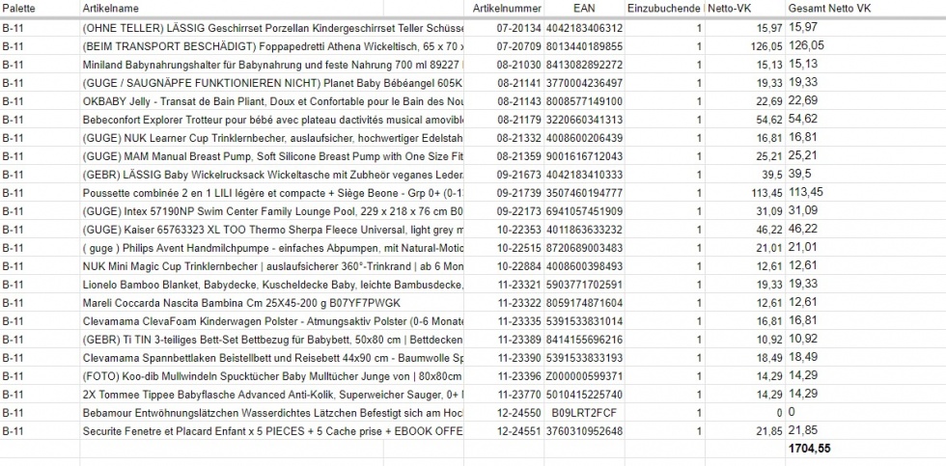The height and width of the screenshot is (466, 946).
Task: Click EAN value 9001616712043
Action: (x=584, y=156)
